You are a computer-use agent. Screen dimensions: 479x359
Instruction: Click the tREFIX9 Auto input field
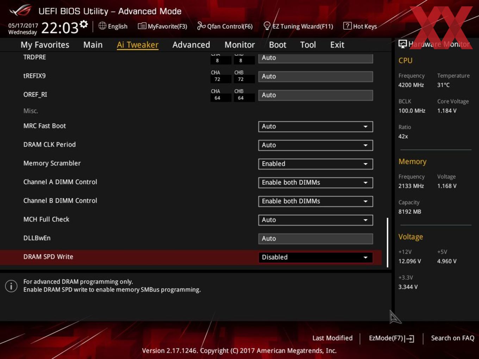coord(316,76)
